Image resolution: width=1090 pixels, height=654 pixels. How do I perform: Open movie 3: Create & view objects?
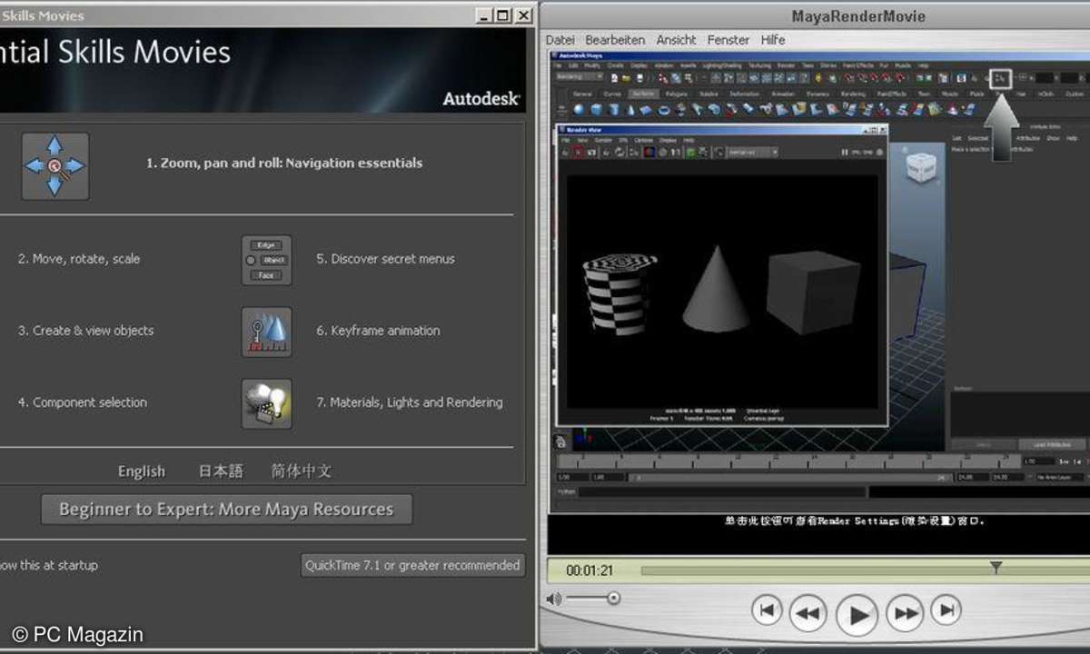85,331
